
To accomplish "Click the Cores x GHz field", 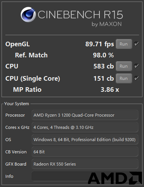I will point(85,127).
